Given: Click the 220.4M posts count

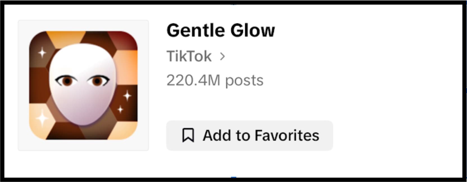Looking at the screenshot, I should (215, 80).
